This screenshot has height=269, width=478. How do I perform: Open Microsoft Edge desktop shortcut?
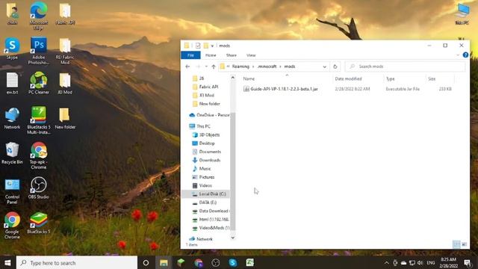[38, 15]
